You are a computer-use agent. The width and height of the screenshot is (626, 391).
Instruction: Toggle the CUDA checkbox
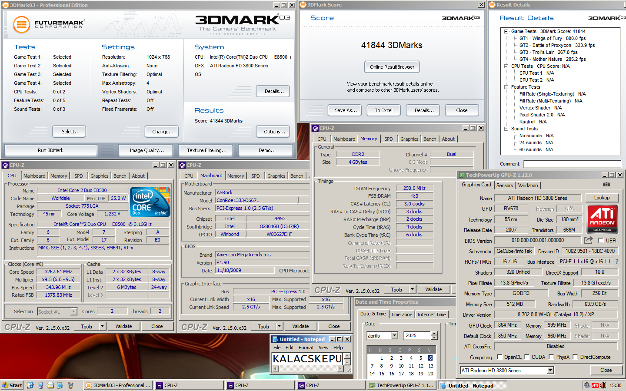pos(527,357)
